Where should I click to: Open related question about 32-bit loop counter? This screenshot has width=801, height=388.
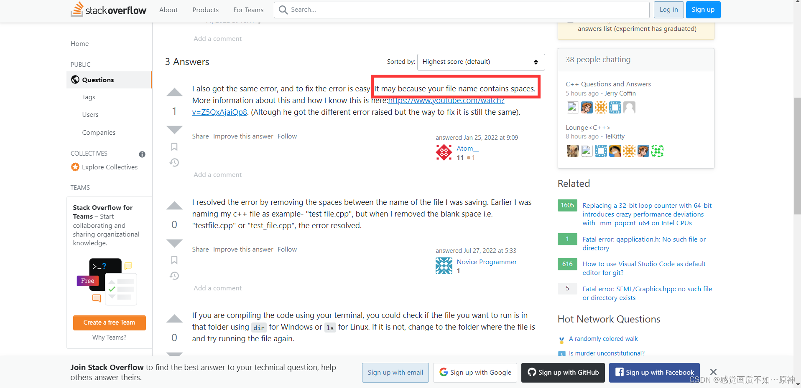[x=647, y=214]
